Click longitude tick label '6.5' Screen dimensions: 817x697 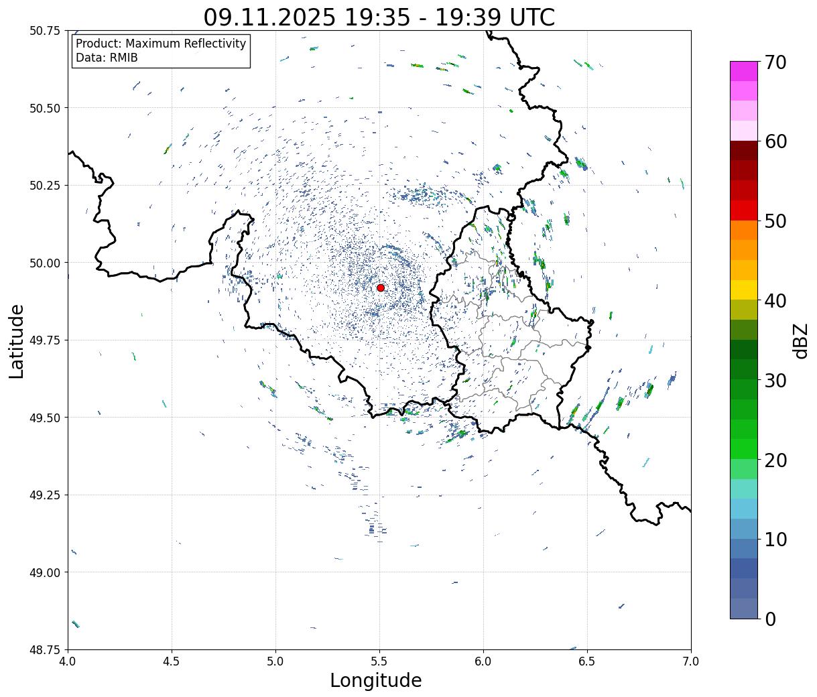click(x=587, y=661)
